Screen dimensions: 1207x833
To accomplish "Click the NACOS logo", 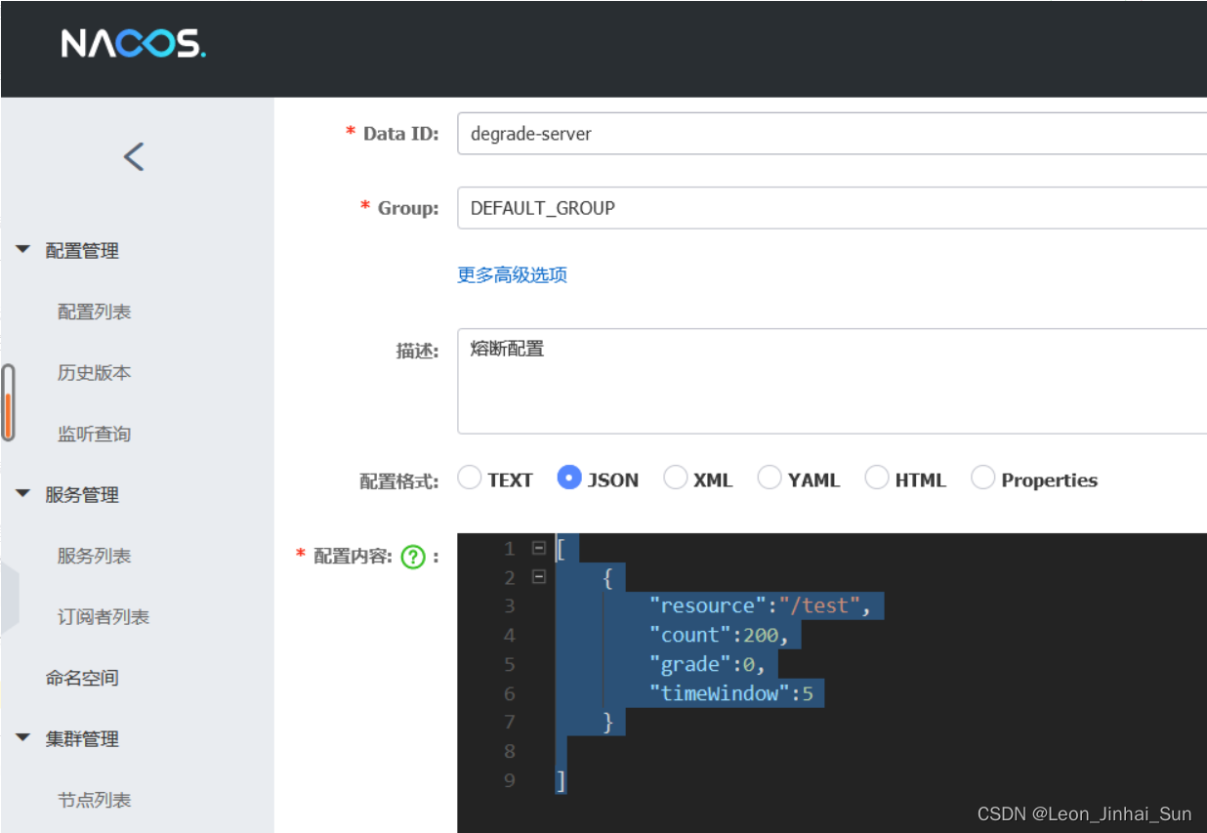I will tap(133, 44).
